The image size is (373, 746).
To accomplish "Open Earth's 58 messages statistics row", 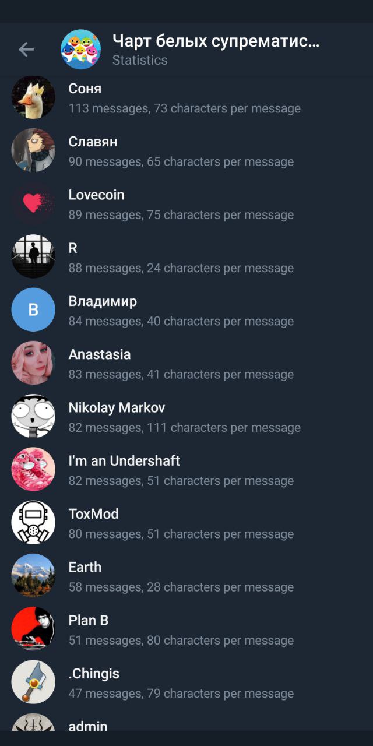I will [186, 576].
